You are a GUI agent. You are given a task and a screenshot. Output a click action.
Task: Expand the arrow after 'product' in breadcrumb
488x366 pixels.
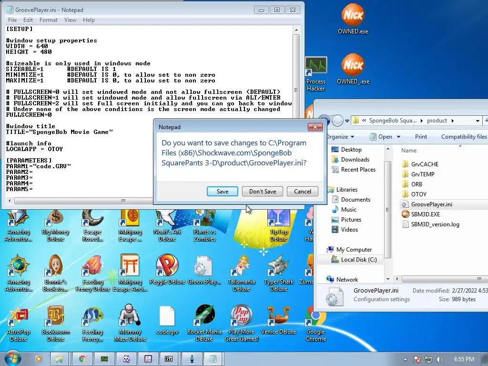(x=452, y=121)
